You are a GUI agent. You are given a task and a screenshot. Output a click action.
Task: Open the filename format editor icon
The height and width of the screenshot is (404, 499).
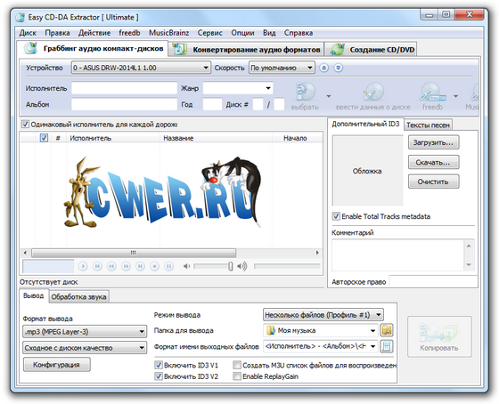pos(387,346)
